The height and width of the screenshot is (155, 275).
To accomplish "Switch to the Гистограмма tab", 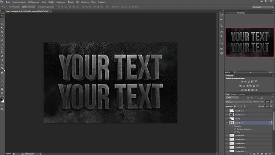I will (x=230, y=13).
